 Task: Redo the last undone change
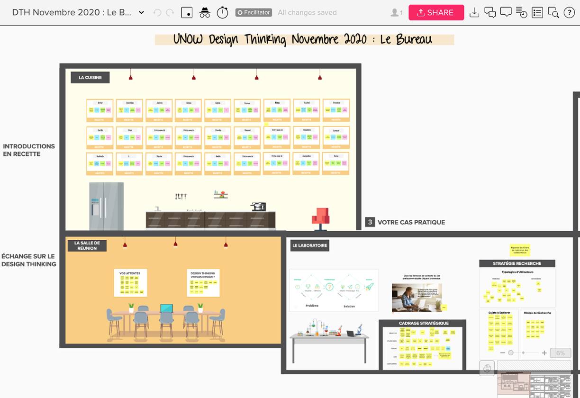170,13
